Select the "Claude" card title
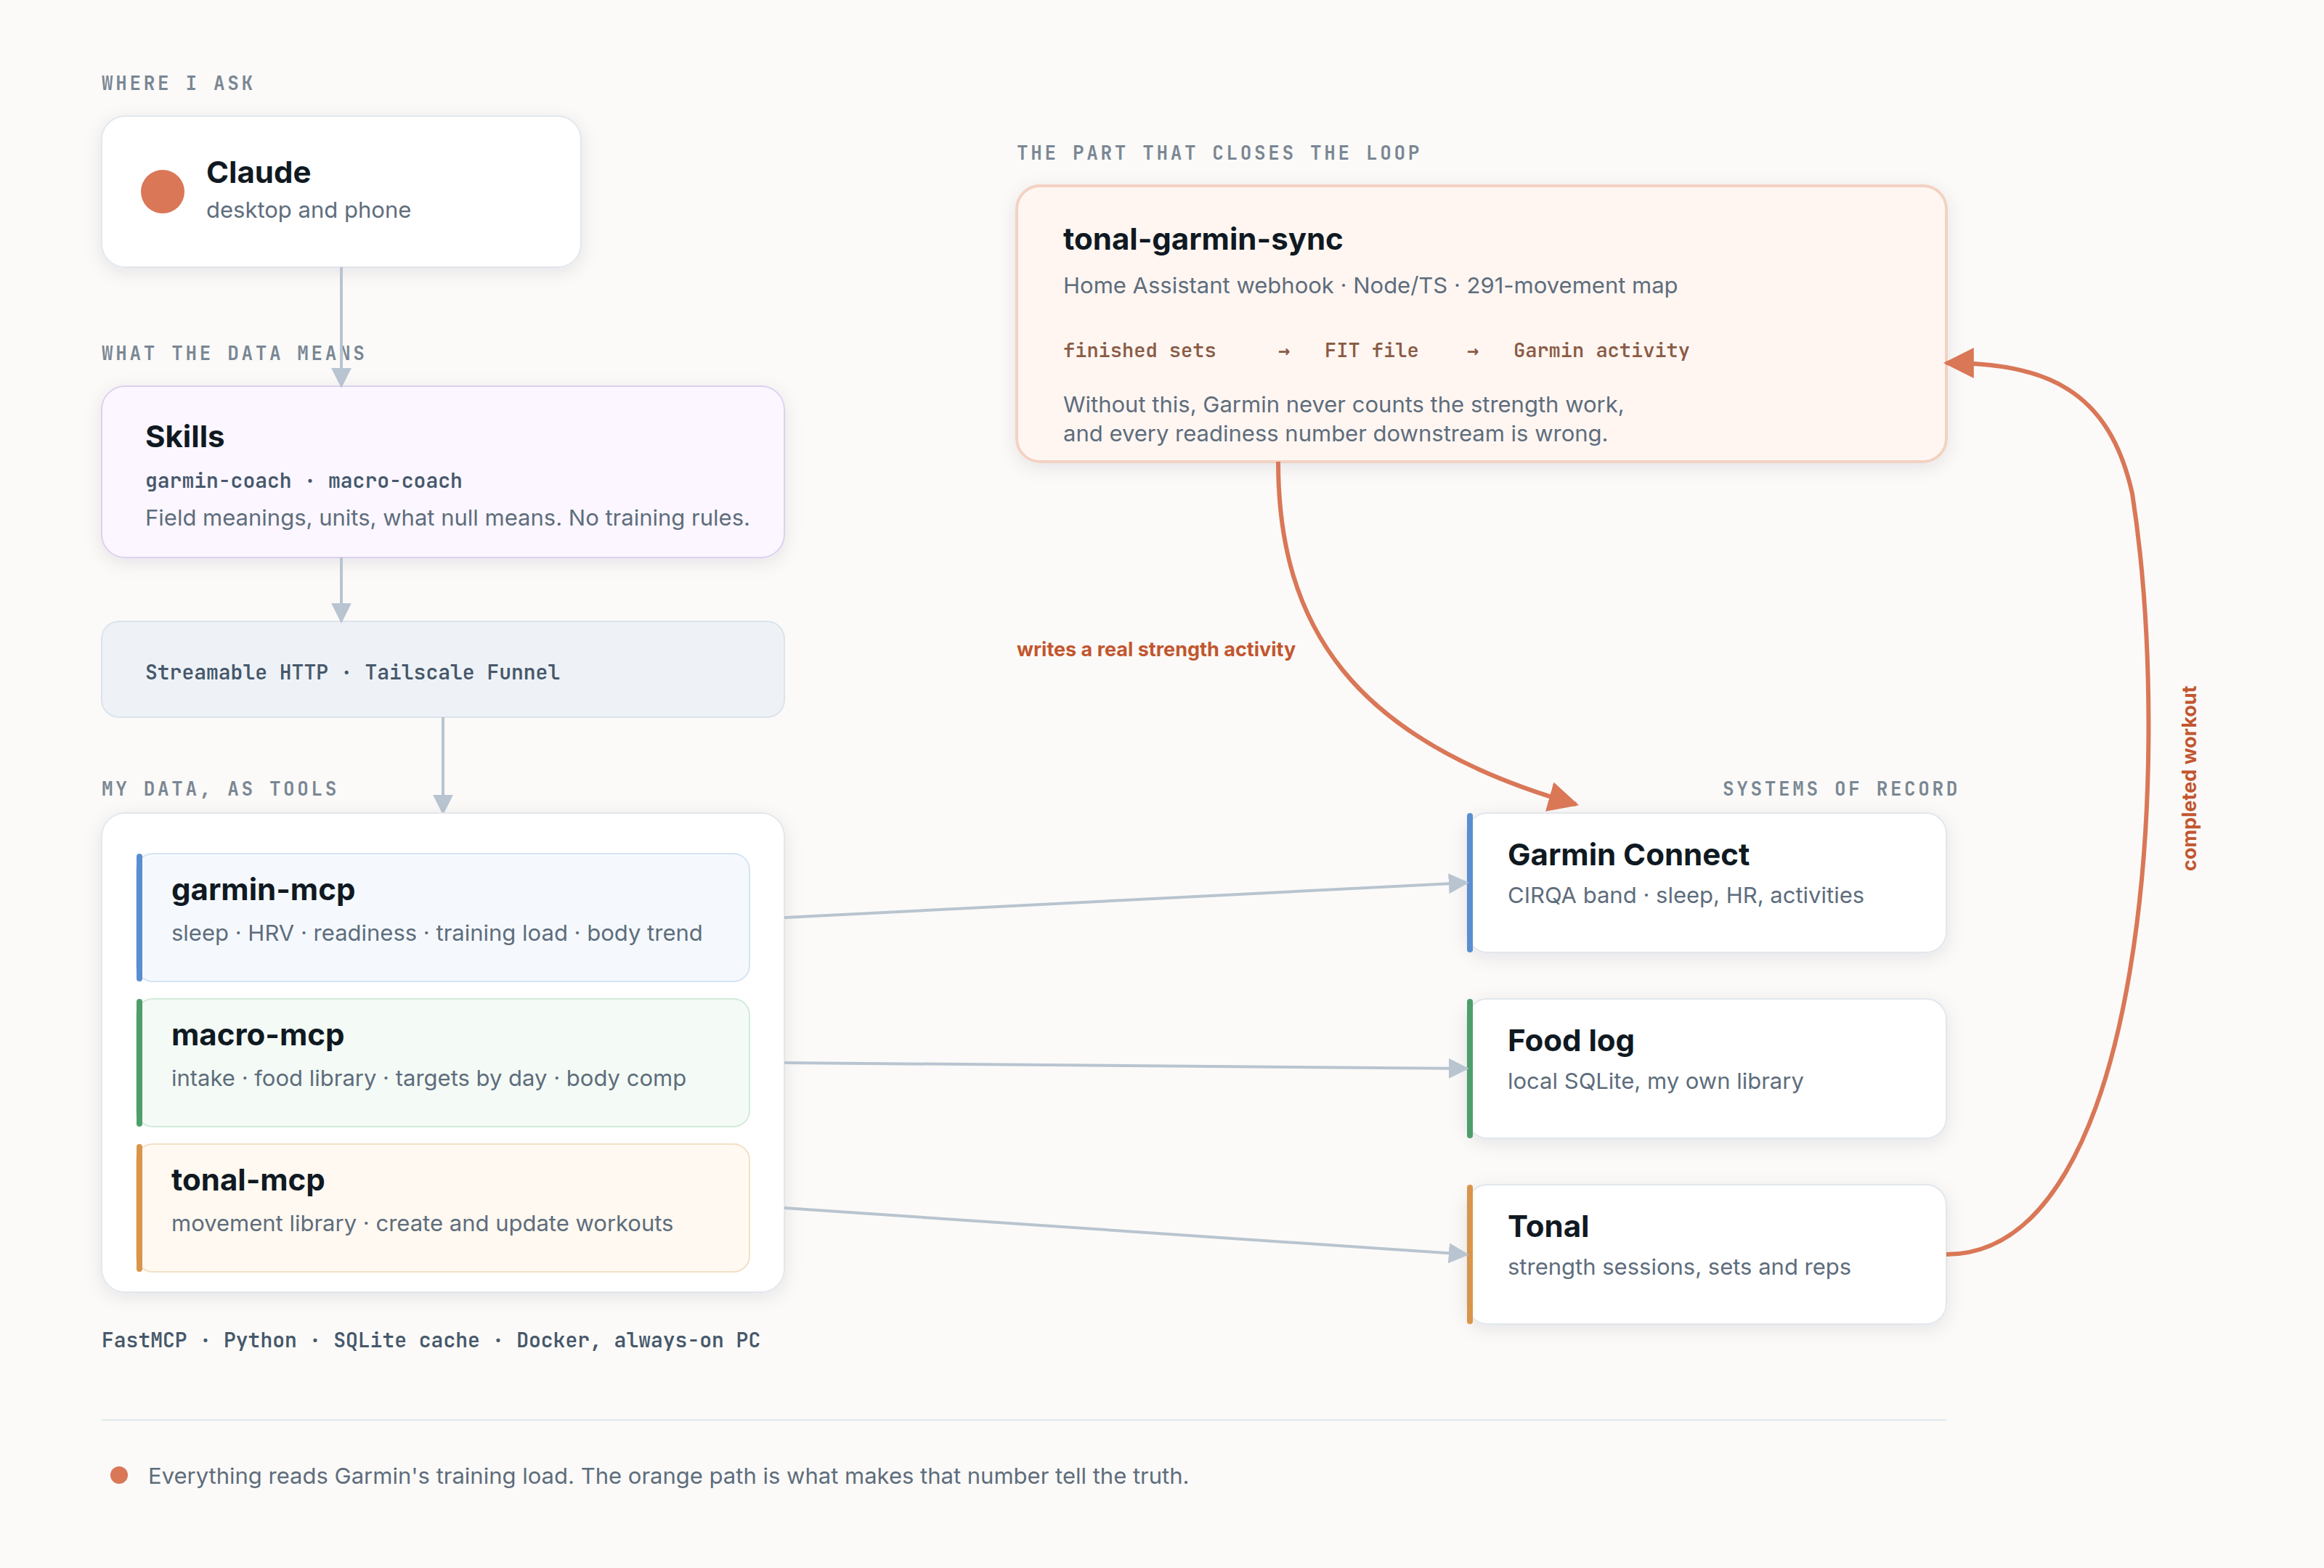Viewport: 2324px width, 1568px height. (258, 172)
